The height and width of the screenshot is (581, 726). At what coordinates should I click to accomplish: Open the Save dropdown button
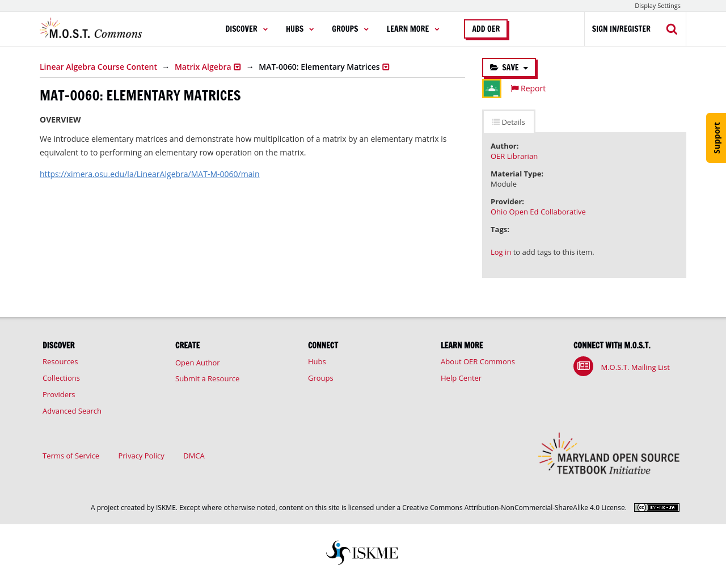(x=509, y=68)
